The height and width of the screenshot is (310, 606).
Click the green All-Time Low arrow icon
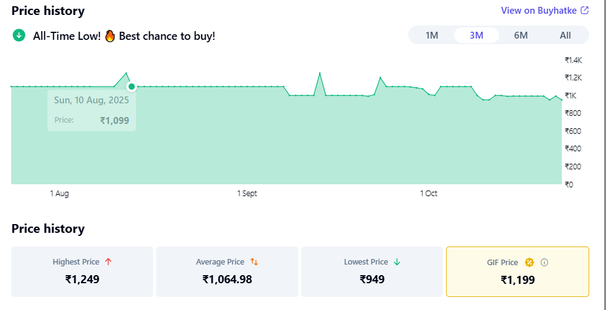coord(19,35)
